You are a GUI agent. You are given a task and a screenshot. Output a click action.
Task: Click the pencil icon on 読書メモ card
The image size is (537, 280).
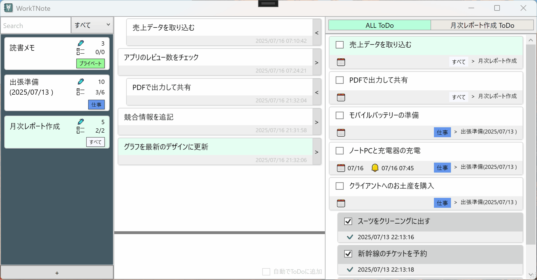click(81, 43)
